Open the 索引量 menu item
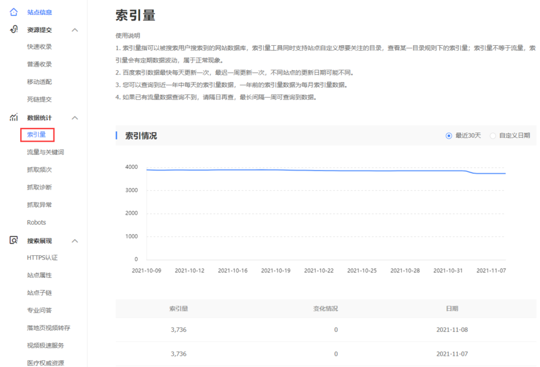540x367 pixels. pos(36,134)
